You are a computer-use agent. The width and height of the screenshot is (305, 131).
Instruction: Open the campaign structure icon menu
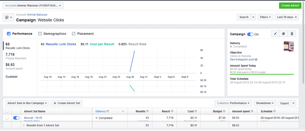coord(8,17)
